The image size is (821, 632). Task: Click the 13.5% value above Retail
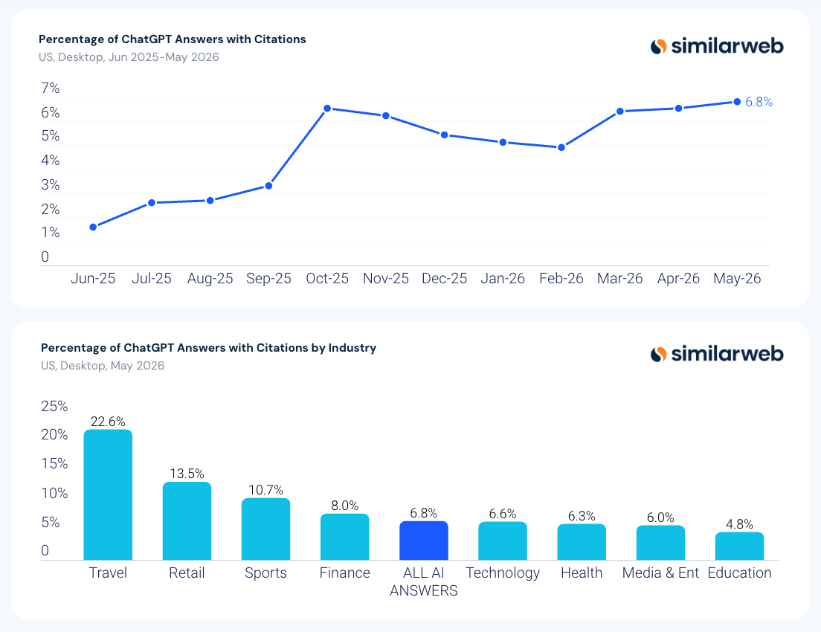(187, 474)
